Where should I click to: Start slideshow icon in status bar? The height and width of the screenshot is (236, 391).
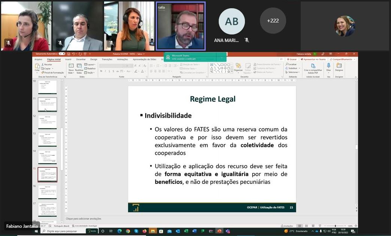click(x=320, y=226)
